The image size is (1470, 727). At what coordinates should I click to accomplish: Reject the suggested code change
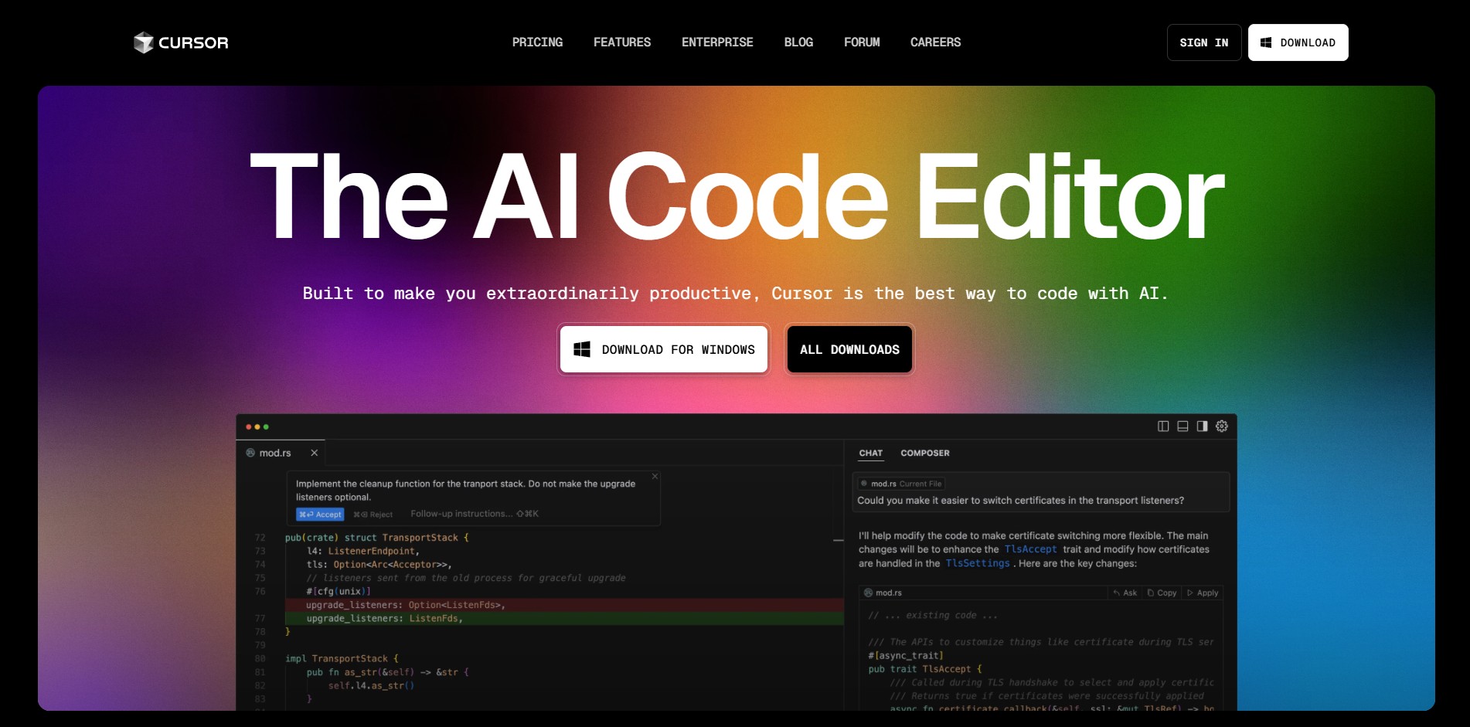(x=373, y=515)
